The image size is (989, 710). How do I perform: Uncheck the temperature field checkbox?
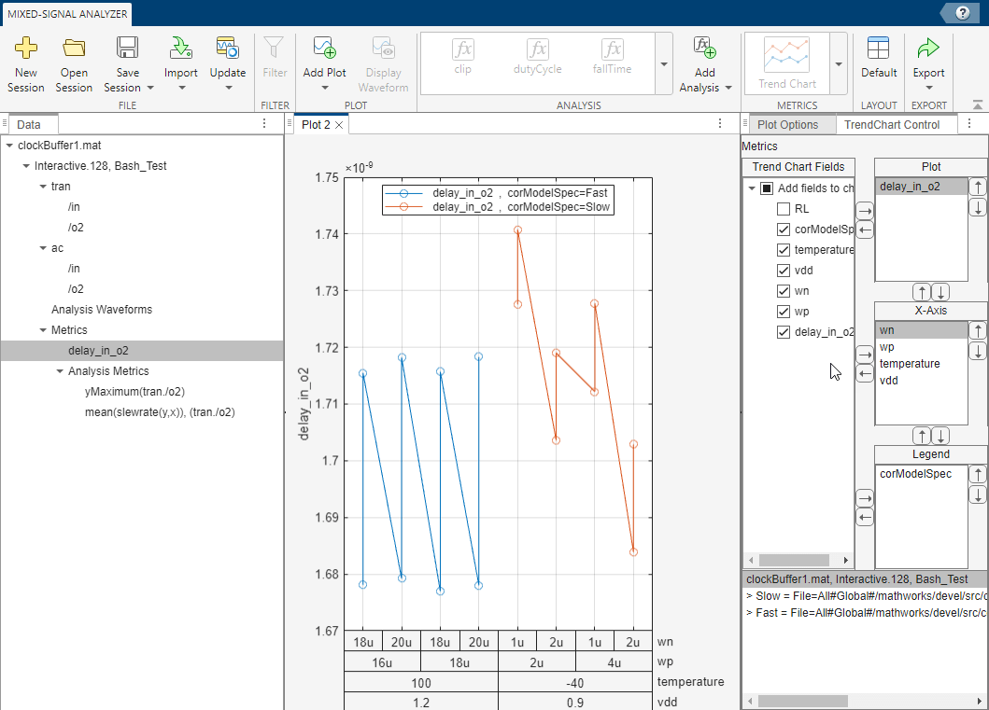pyautogui.click(x=784, y=250)
